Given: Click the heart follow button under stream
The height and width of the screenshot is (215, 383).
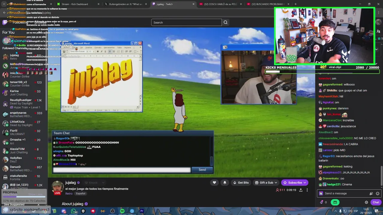Looking at the screenshot, I should [x=214, y=182].
